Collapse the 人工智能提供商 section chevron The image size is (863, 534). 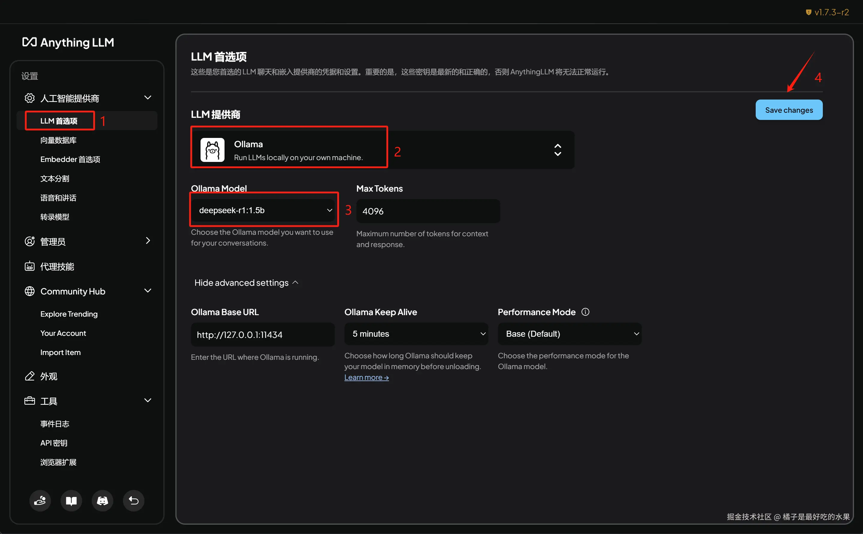coord(148,97)
